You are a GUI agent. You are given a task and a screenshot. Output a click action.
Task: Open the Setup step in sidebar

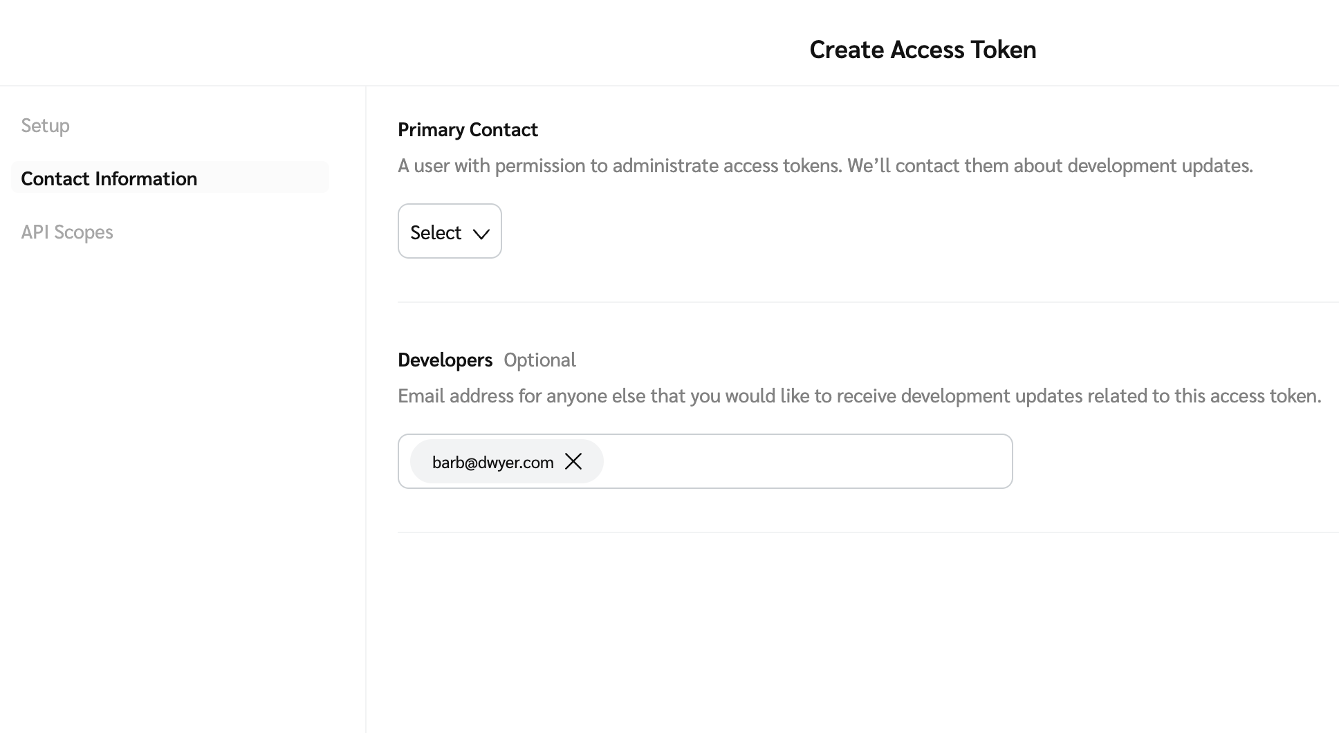pyautogui.click(x=46, y=126)
